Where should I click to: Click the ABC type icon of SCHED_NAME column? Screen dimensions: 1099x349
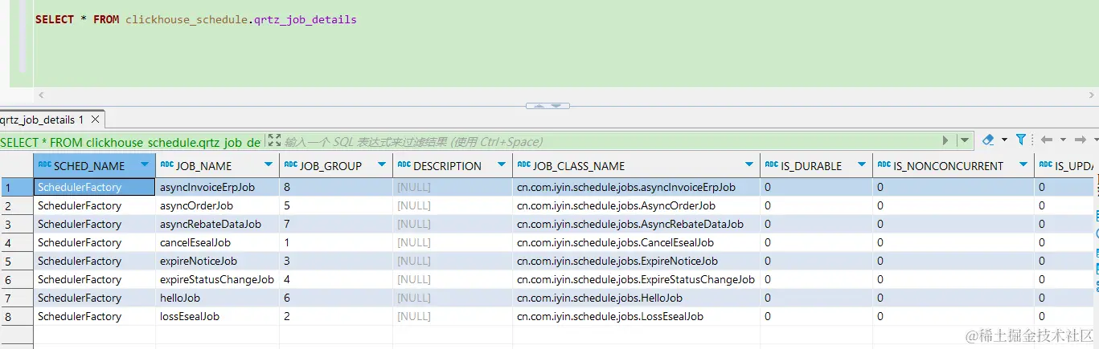[x=44, y=164]
